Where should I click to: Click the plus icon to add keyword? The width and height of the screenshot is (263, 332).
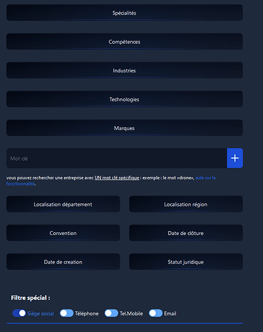[235, 158]
